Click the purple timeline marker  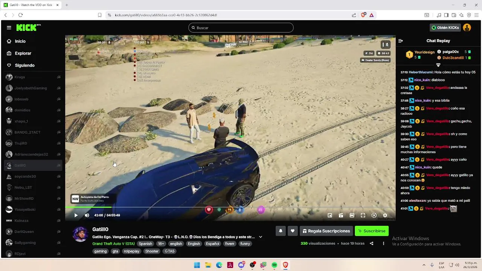[261, 210]
